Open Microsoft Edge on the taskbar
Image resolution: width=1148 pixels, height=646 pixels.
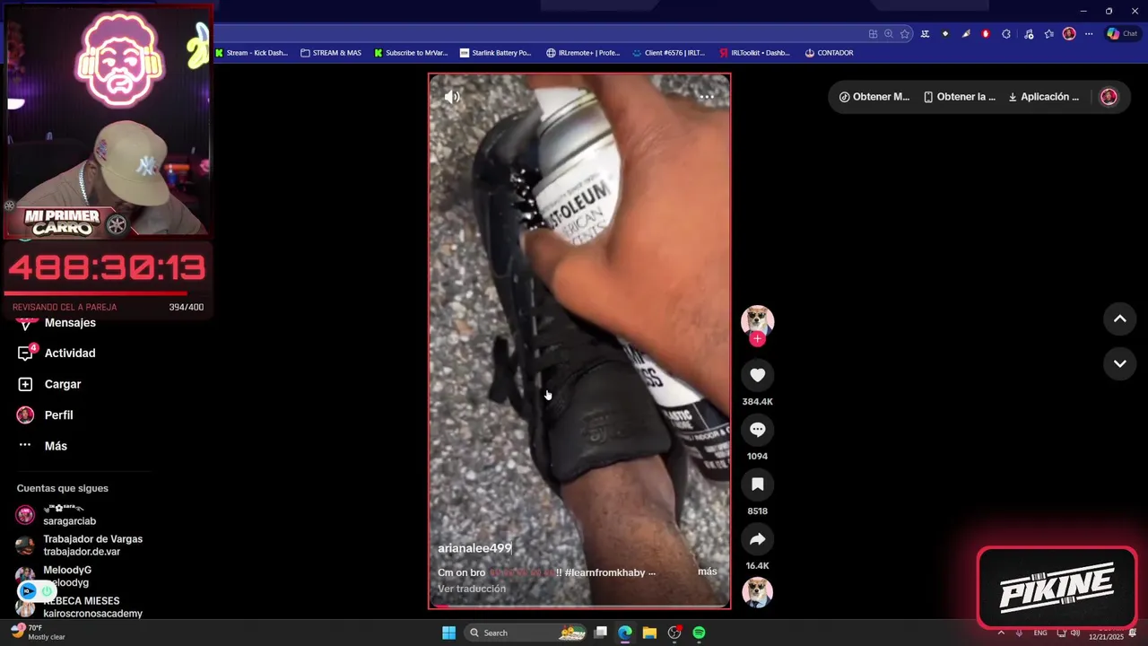pyautogui.click(x=625, y=633)
